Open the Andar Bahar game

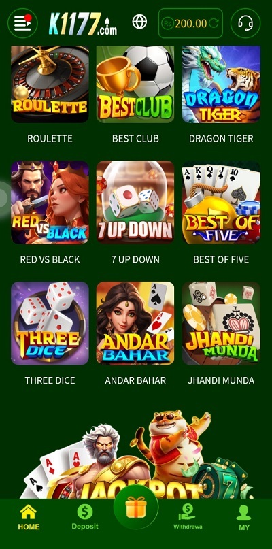point(135,323)
